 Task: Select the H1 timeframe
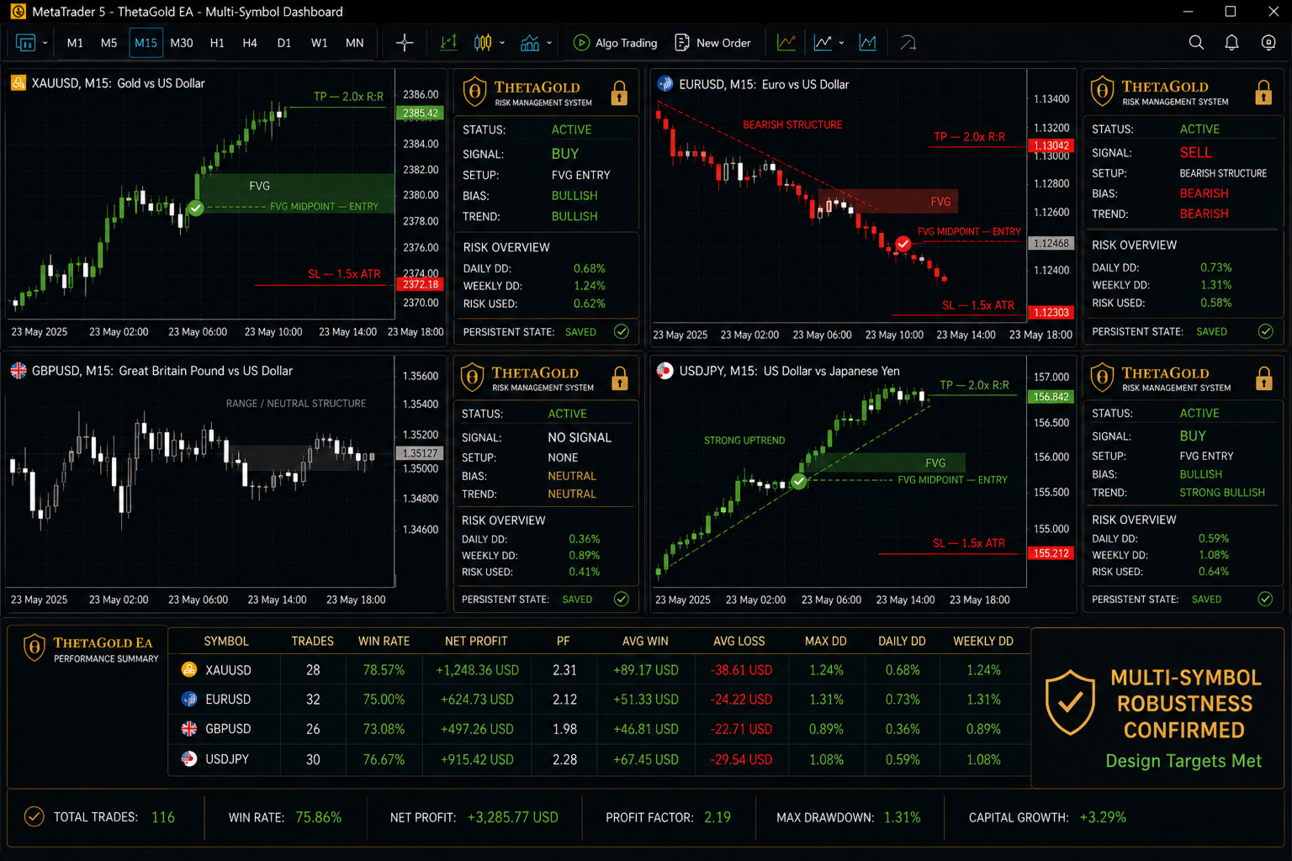tap(217, 43)
